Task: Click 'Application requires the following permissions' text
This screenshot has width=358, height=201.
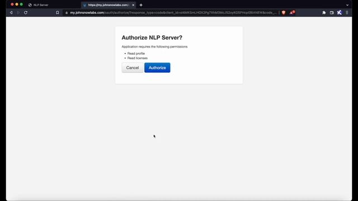Action: coord(154,46)
